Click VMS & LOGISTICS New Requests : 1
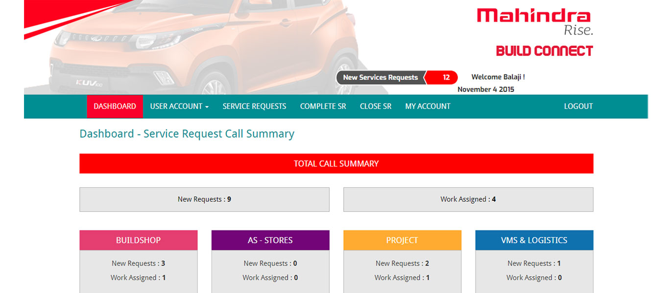The width and height of the screenshot is (669, 293). point(534,264)
